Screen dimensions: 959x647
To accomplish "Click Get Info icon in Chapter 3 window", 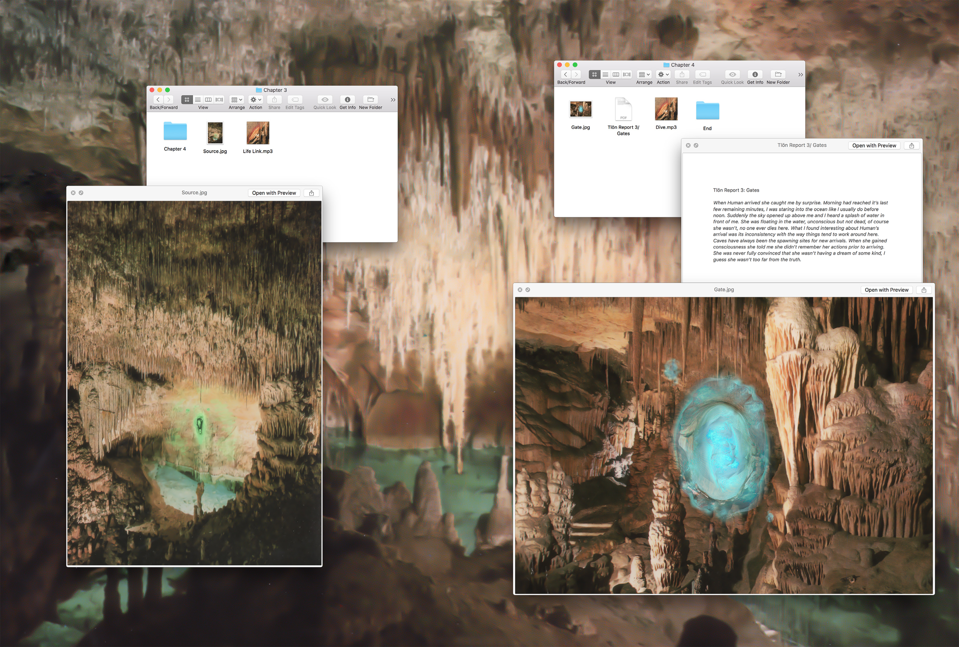I will [348, 100].
